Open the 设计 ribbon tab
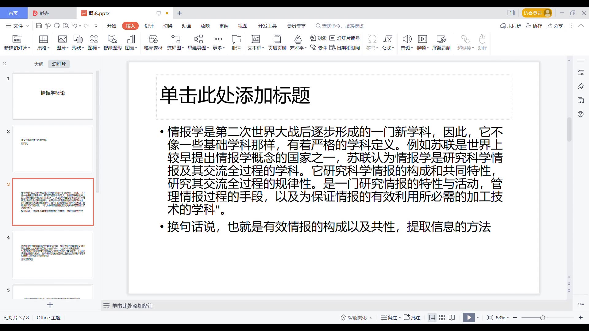589x331 pixels. tap(149, 26)
